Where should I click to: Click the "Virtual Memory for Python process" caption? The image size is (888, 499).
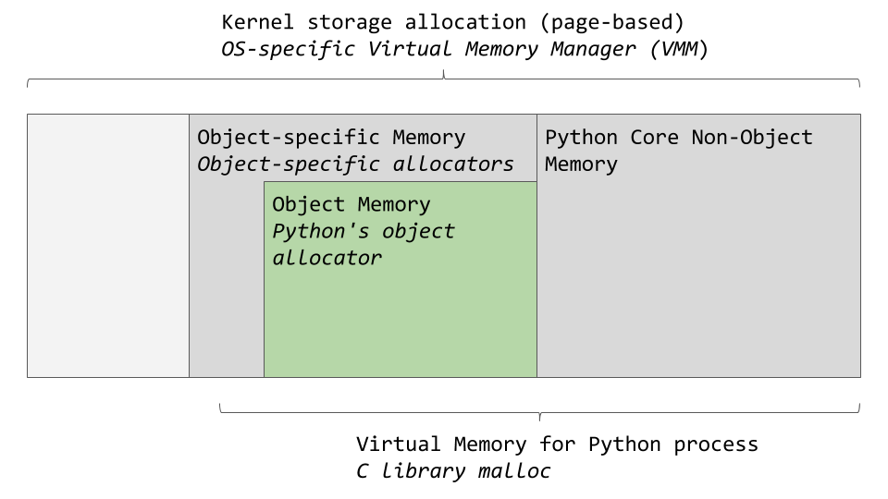pyautogui.click(x=557, y=444)
